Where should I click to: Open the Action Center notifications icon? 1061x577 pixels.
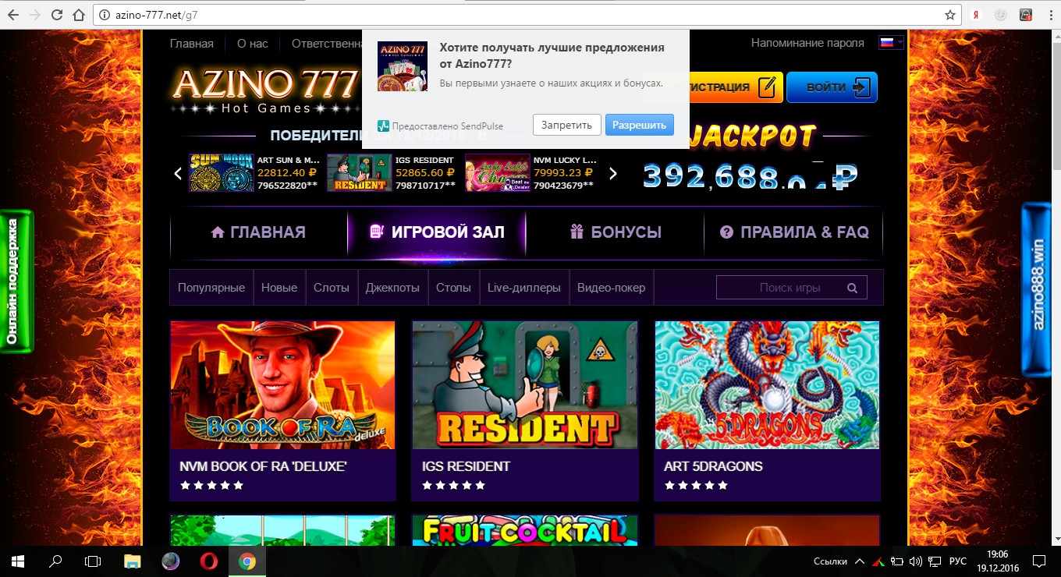coord(1039,561)
